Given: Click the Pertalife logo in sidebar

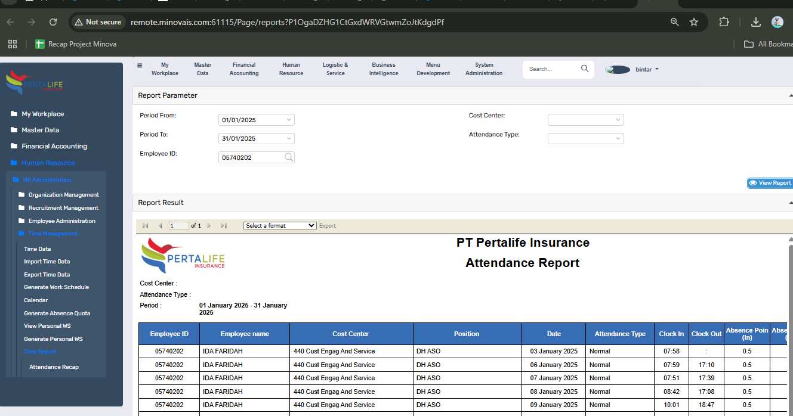Looking at the screenshot, I should 34,83.
